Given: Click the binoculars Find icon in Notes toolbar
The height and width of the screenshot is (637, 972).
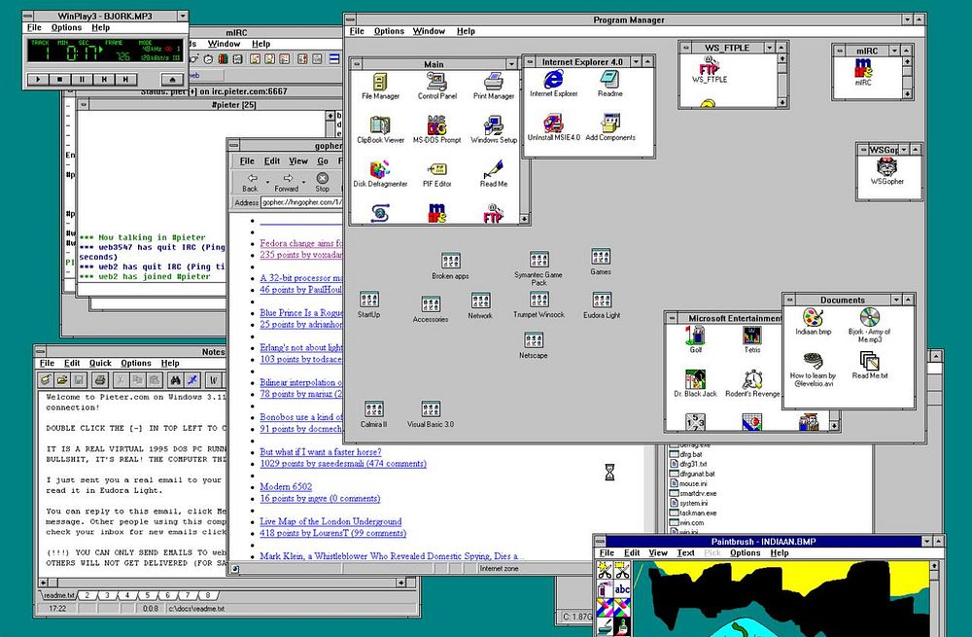Looking at the screenshot, I should [x=175, y=379].
